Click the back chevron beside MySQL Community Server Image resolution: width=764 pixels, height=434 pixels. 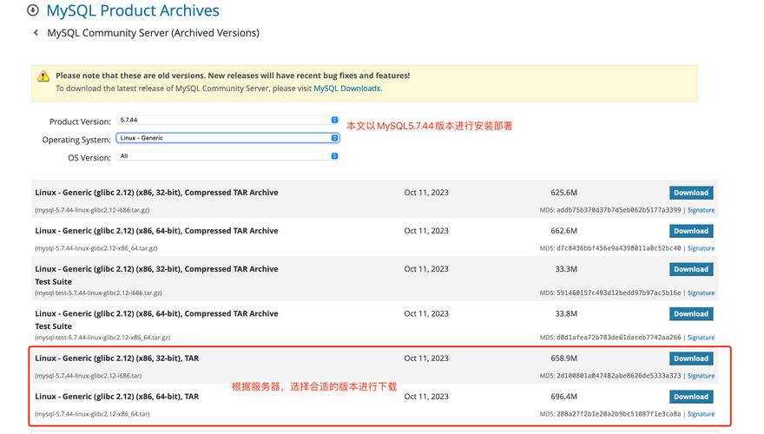pos(36,33)
